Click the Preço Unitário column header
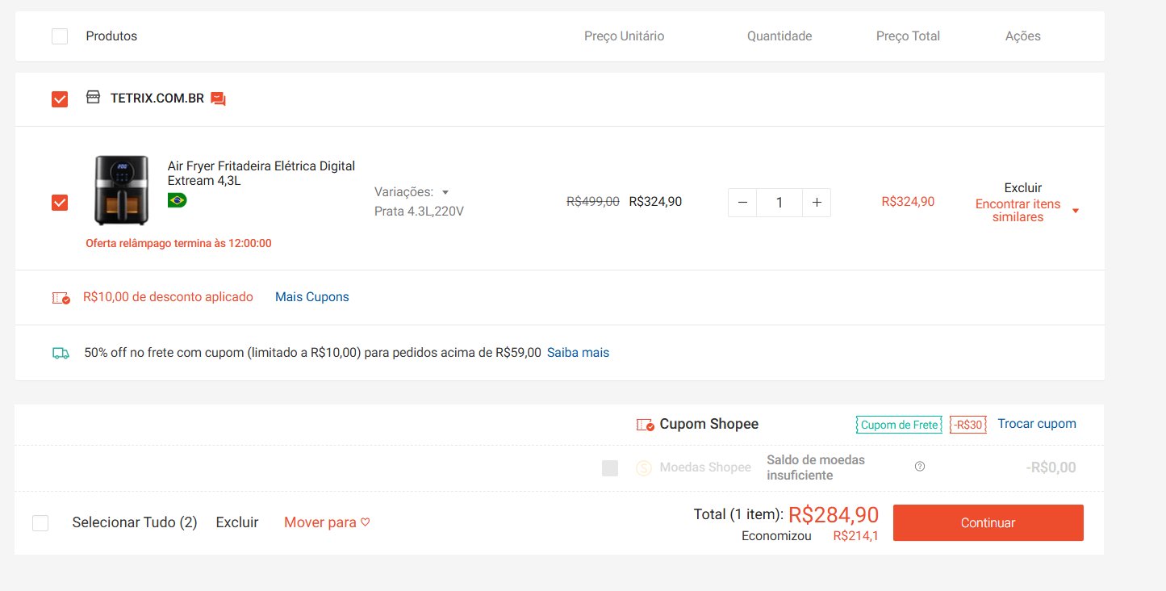 [x=625, y=36]
